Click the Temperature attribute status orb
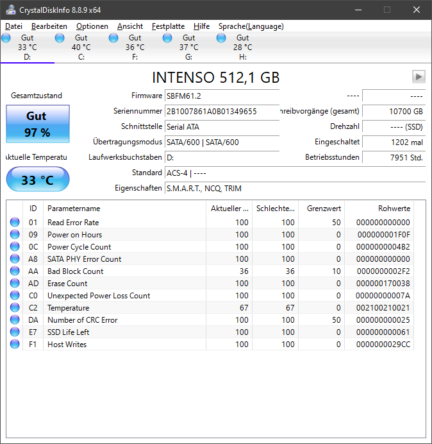 (x=15, y=307)
